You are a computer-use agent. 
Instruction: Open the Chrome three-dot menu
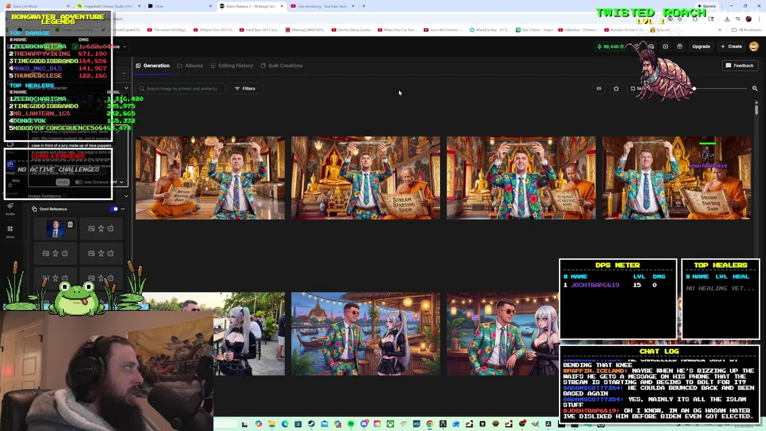pyautogui.click(x=759, y=19)
